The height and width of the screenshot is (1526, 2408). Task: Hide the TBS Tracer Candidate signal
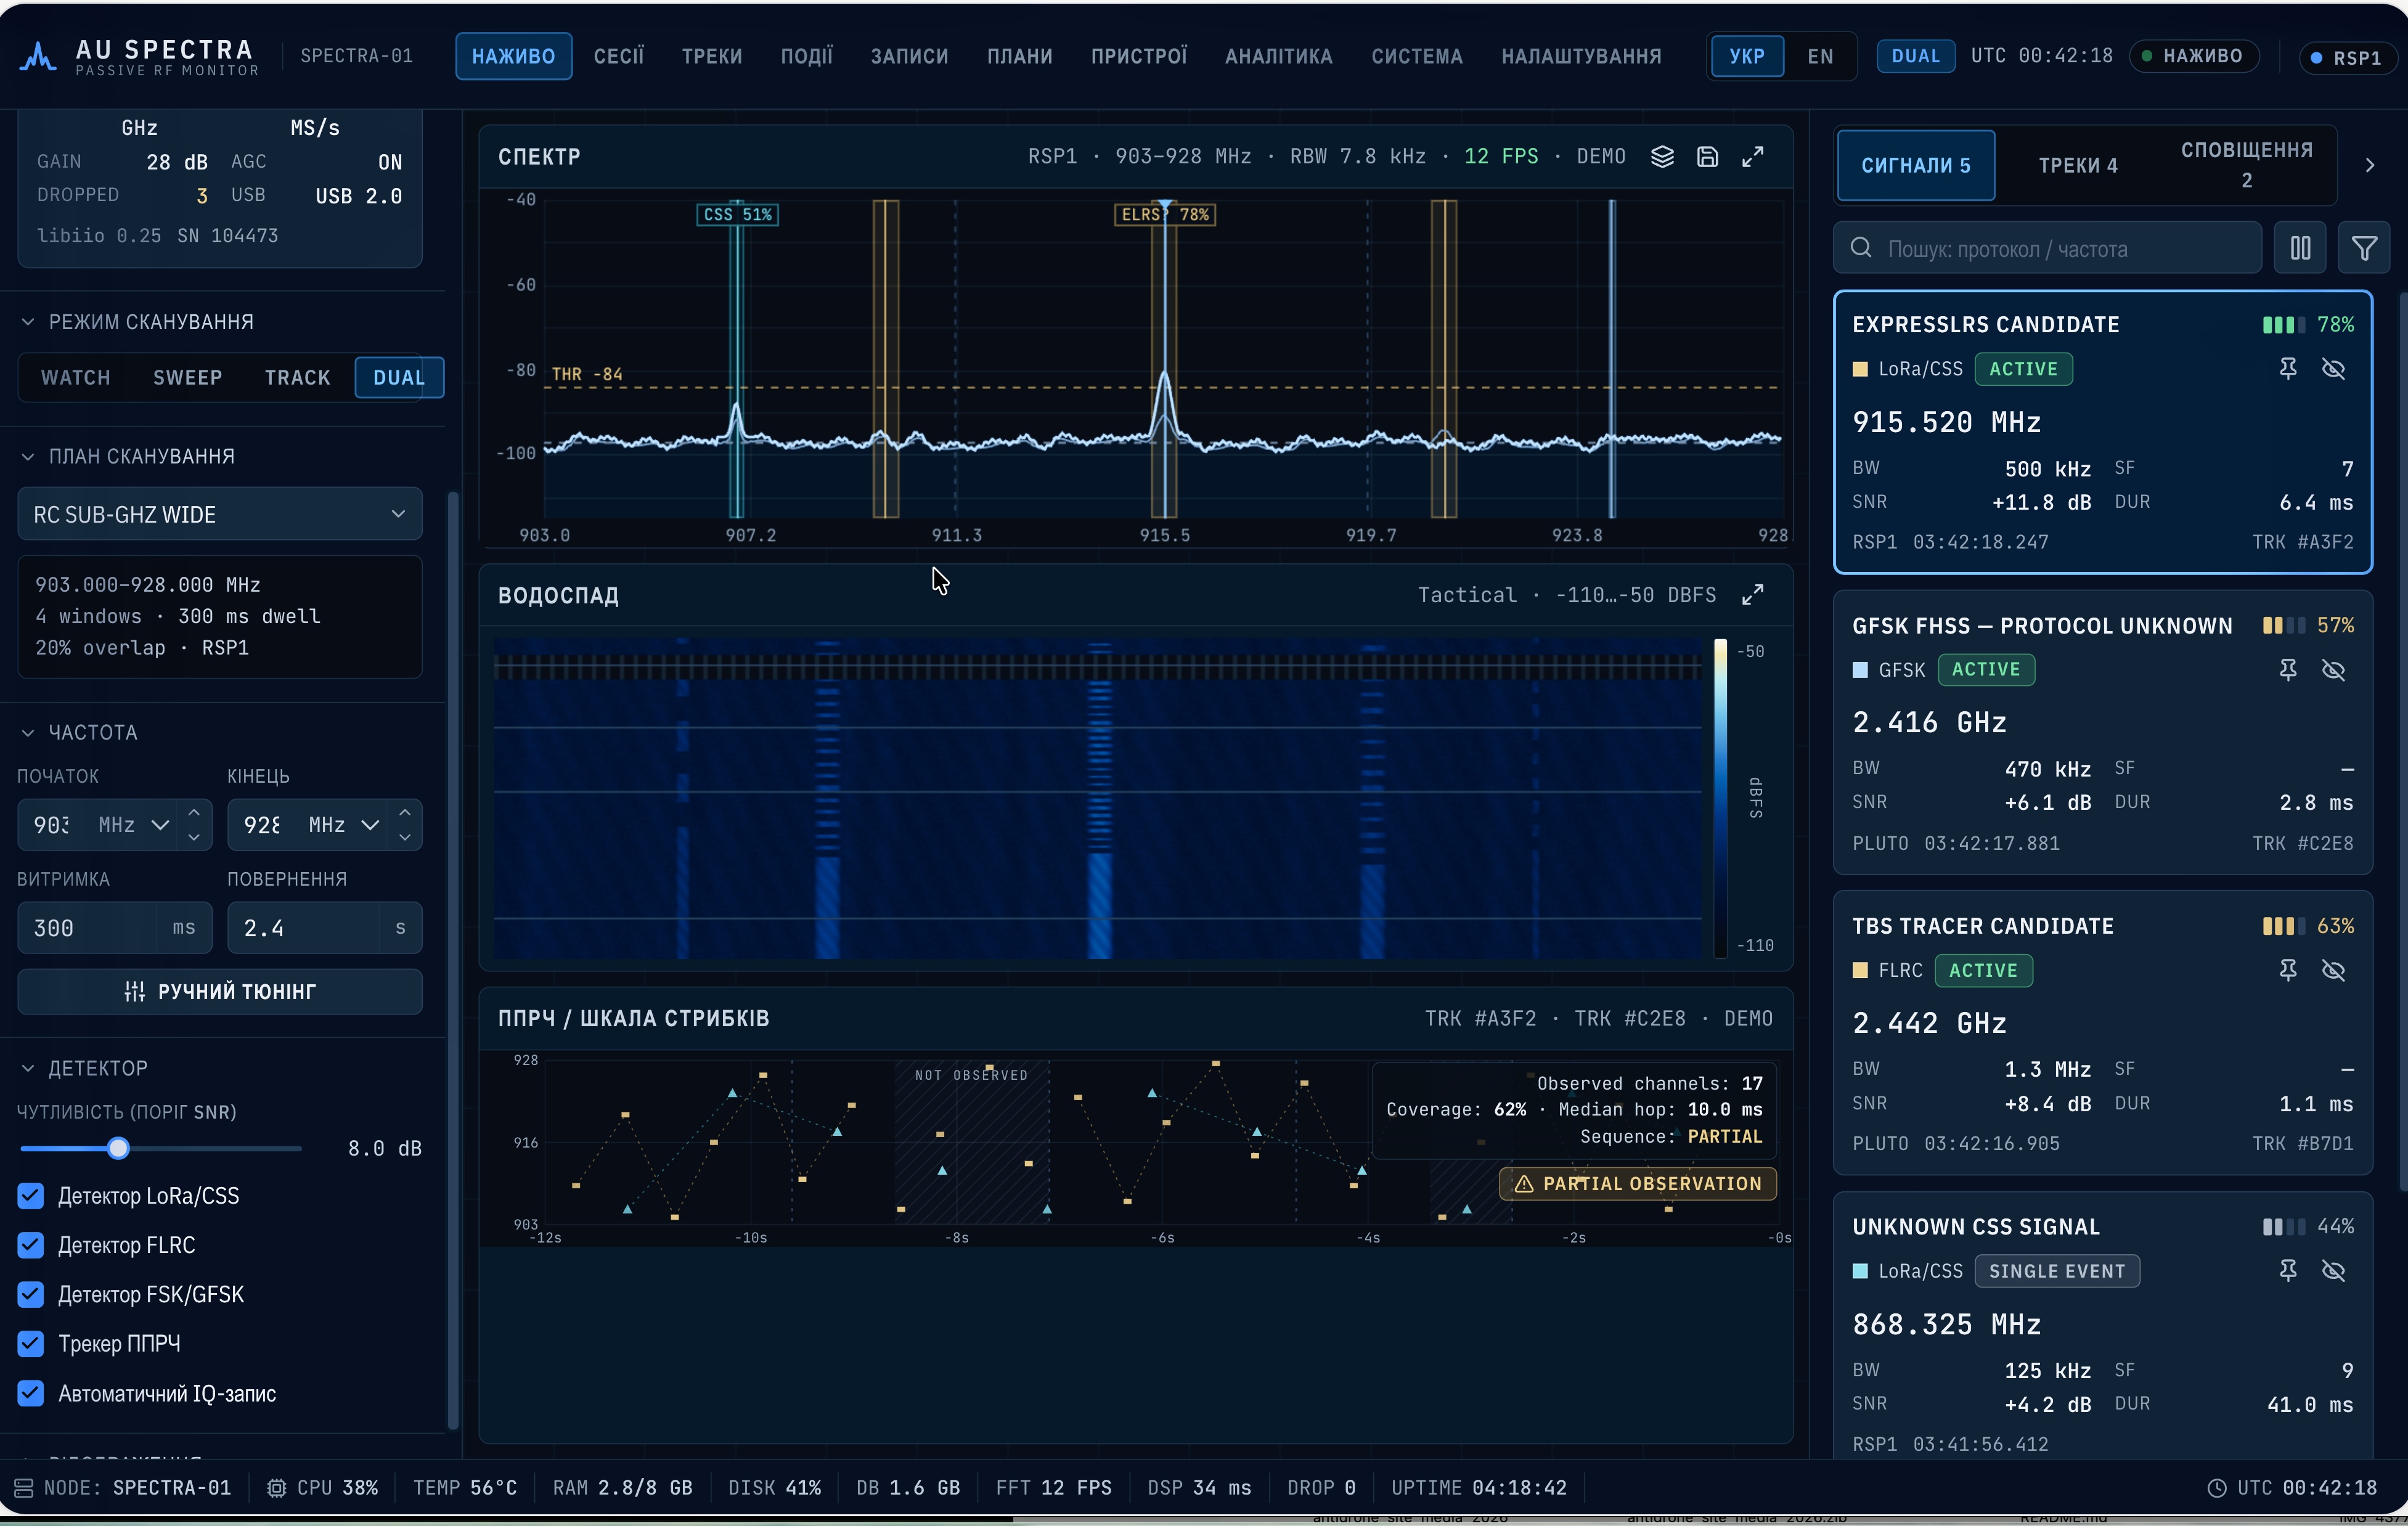point(2334,970)
